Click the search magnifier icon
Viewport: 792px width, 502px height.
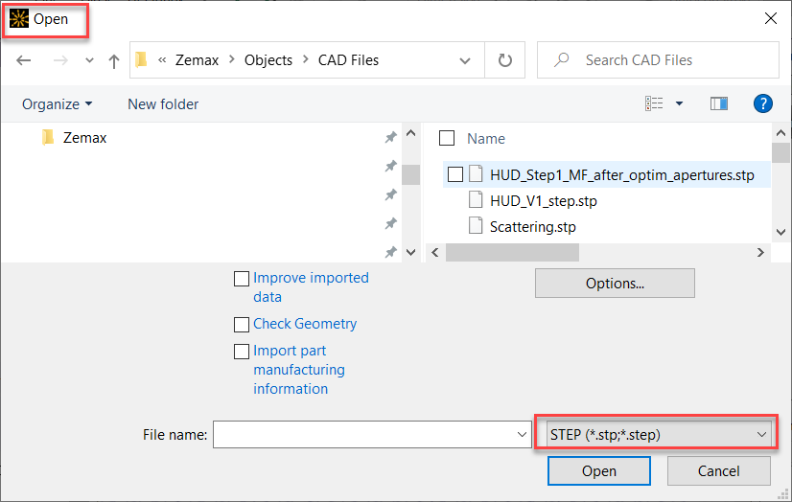click(x=561, y=60)
